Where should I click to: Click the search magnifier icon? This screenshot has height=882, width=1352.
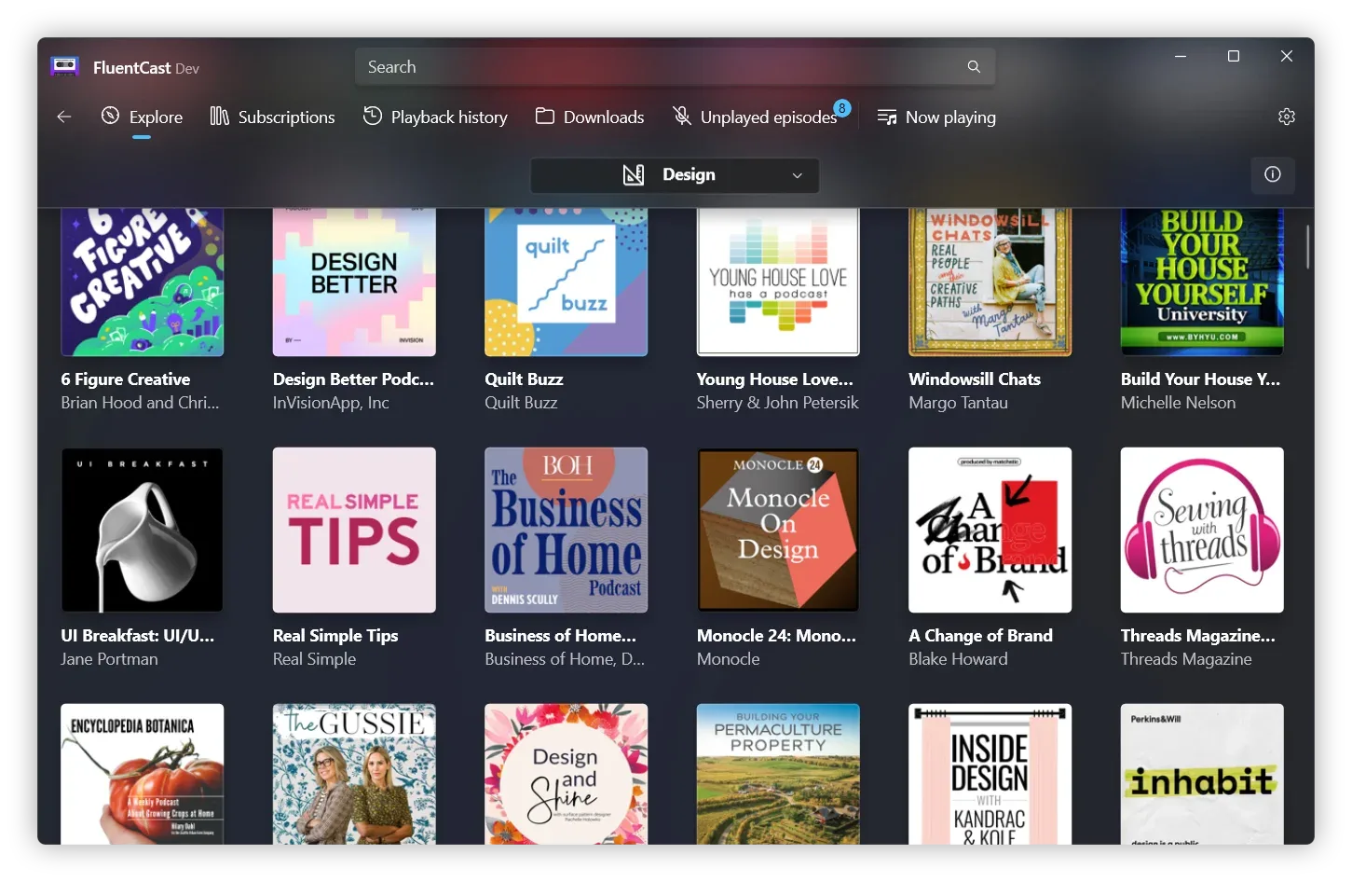coord(974,67)
